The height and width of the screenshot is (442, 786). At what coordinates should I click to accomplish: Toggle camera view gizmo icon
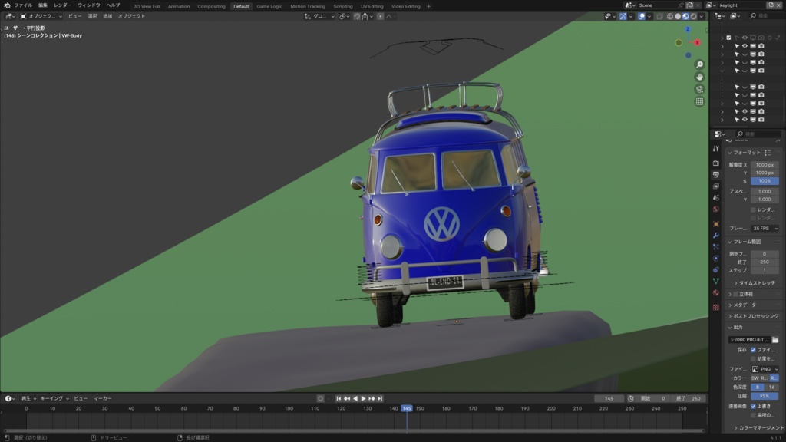point(699,89)
